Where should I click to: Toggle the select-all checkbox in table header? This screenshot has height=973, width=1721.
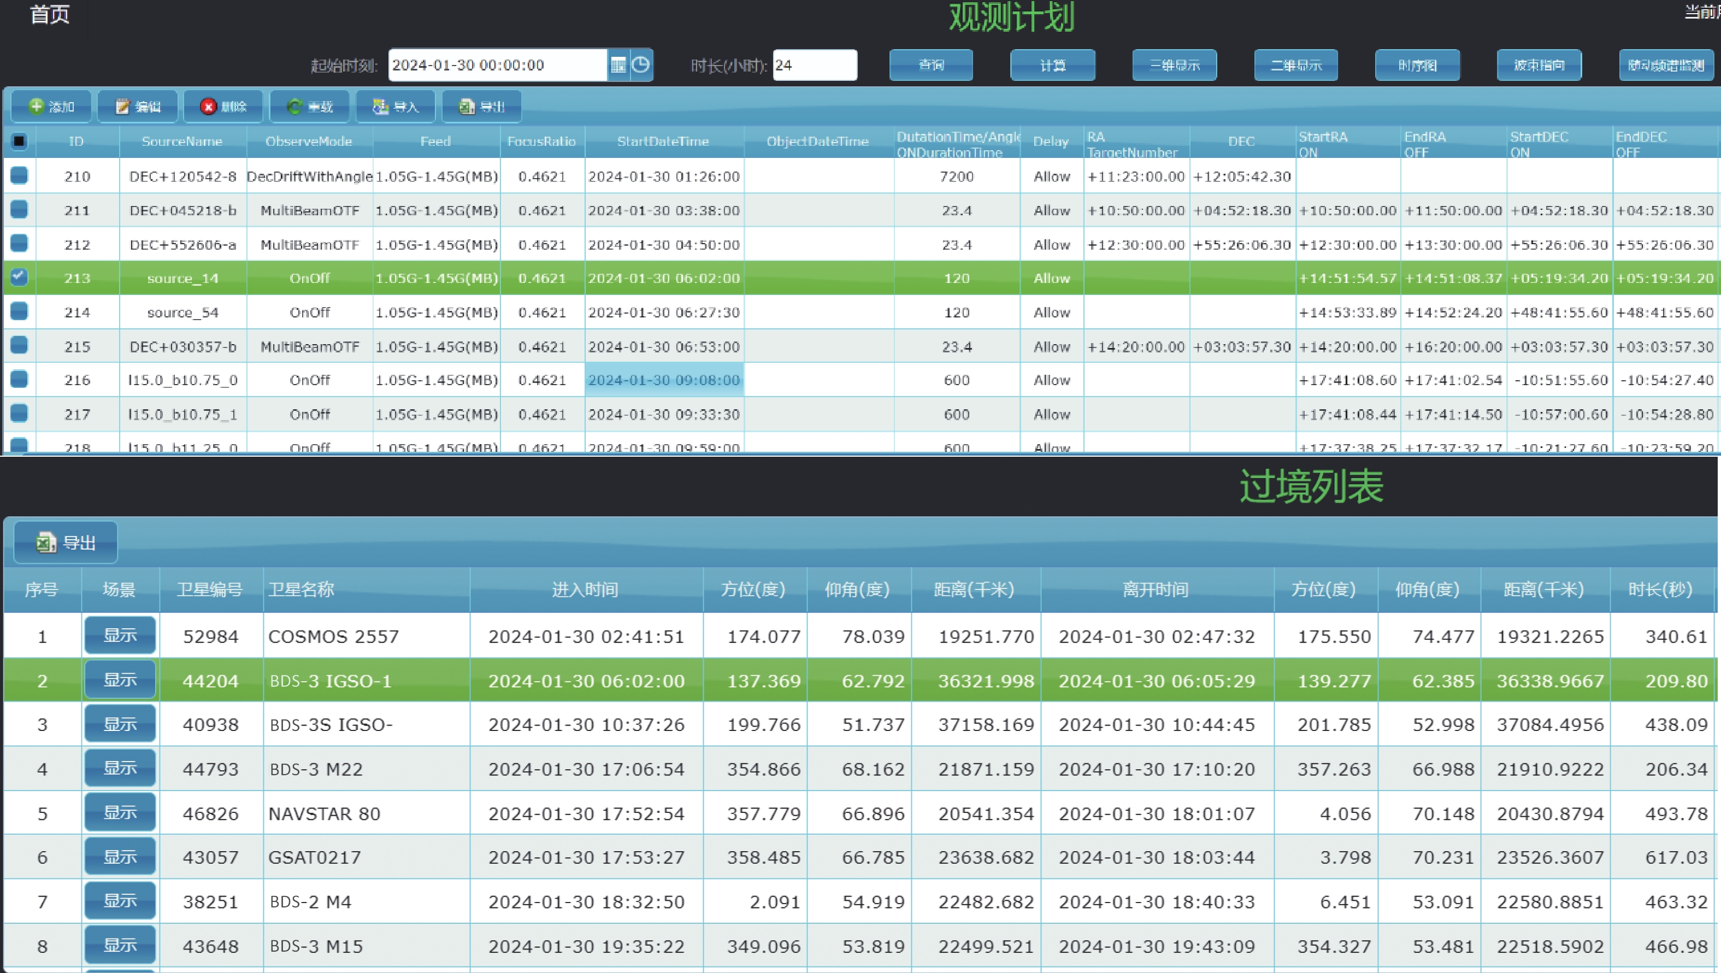pos(19,141)
